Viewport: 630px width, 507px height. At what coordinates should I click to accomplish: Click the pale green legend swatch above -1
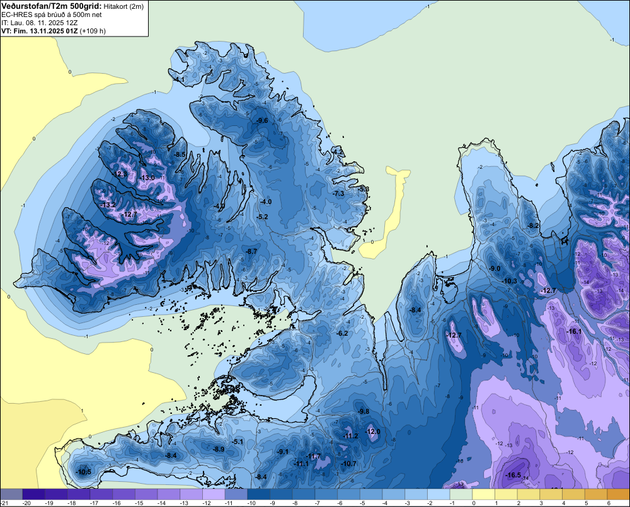[461, 494]
